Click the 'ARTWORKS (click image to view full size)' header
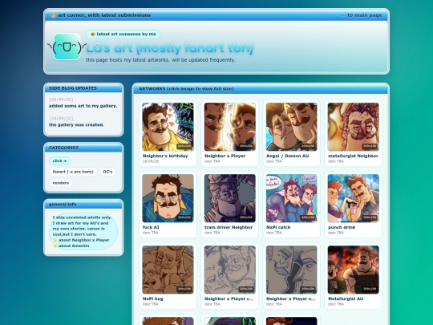Image resolution: width=433 pixels, height=325 pixels. [x=261, y=89]
